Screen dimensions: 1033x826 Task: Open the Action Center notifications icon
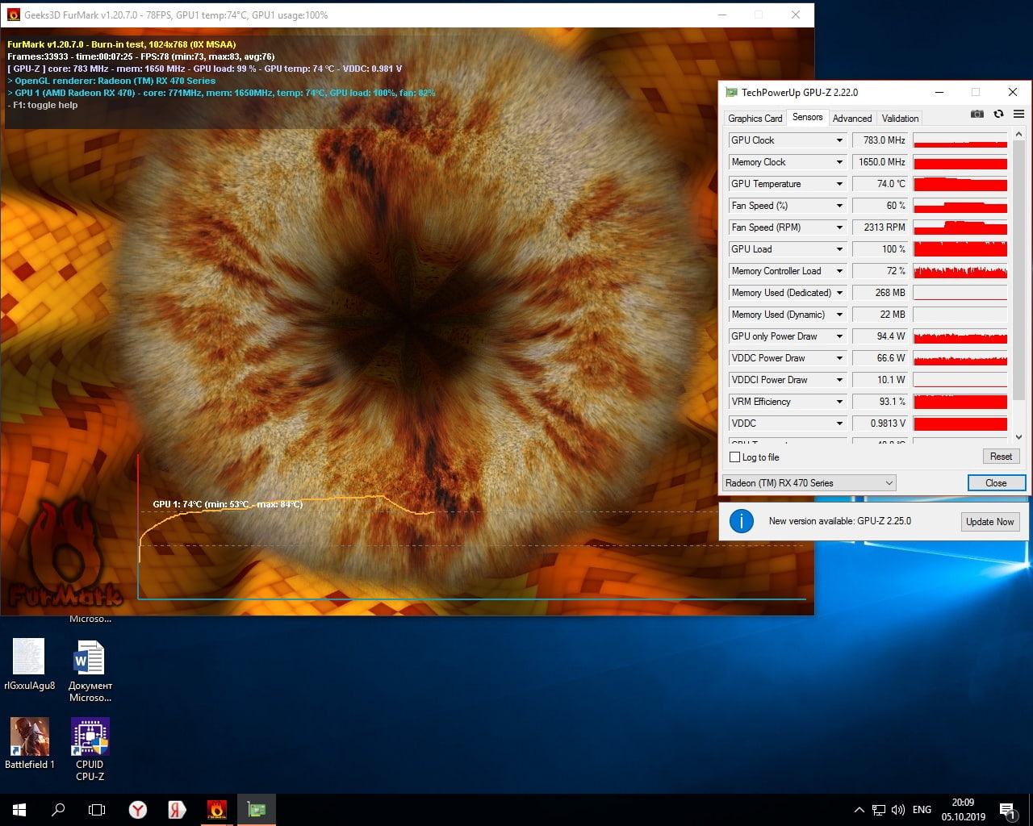click(1008, 810)
